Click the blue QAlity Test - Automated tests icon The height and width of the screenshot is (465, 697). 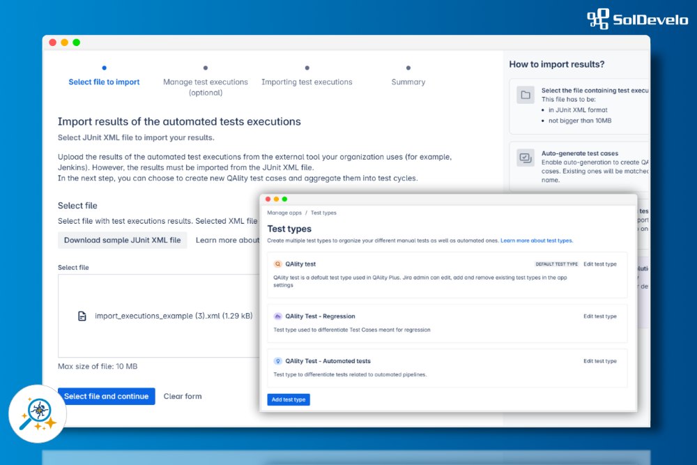pos(278,361)
